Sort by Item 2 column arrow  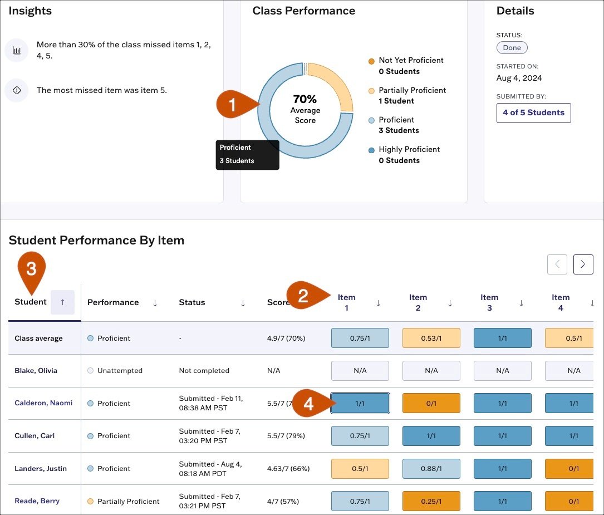[x=450, y=303]
